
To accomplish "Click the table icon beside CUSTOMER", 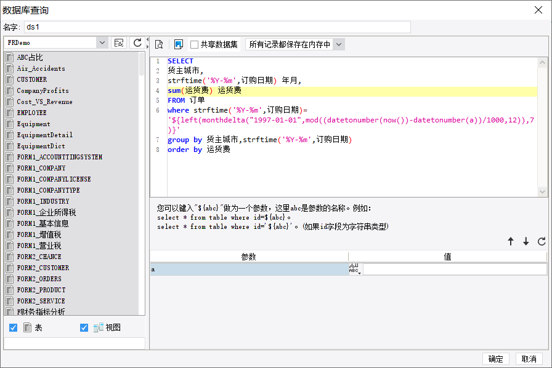I will [10, 79].
